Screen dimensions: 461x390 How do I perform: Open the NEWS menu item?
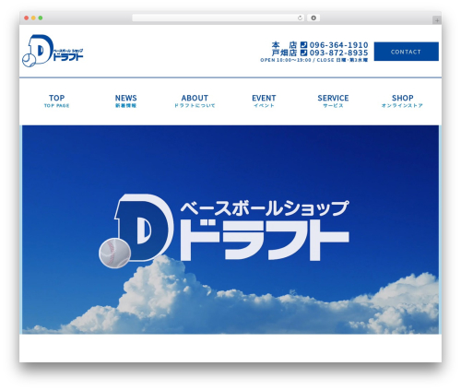pyautogui.click(x=125, y=101)
